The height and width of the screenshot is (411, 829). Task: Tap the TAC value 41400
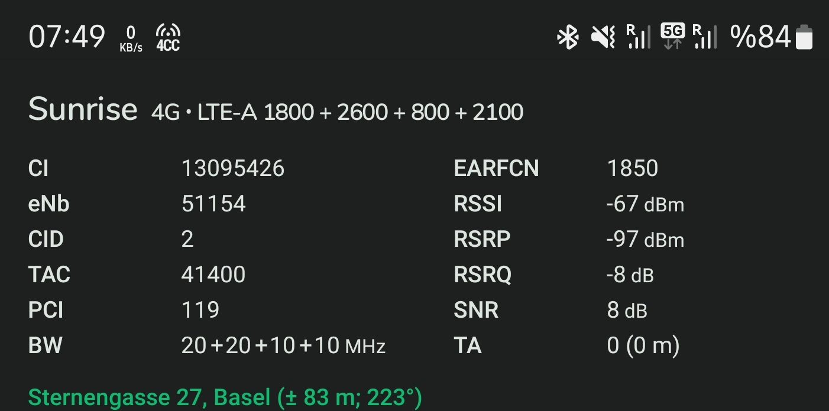pyautogui.click(x=213, y=275)
